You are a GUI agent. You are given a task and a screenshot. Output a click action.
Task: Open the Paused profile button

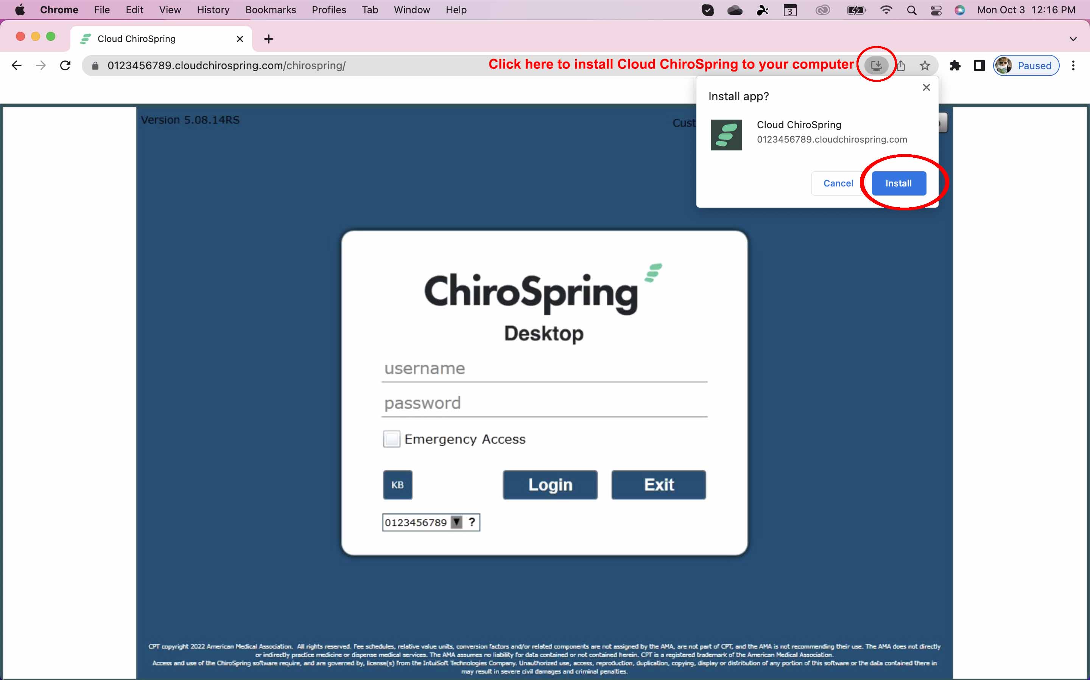click(x=1026, y=66)
